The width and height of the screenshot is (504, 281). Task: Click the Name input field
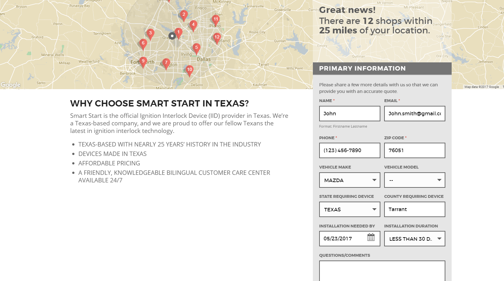(349, 113)
